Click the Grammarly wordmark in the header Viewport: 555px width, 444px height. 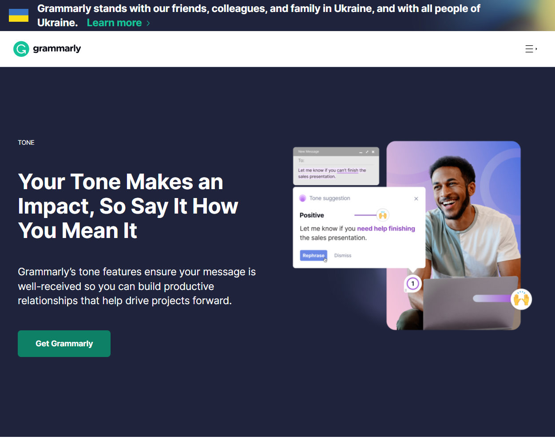point(57,49)
